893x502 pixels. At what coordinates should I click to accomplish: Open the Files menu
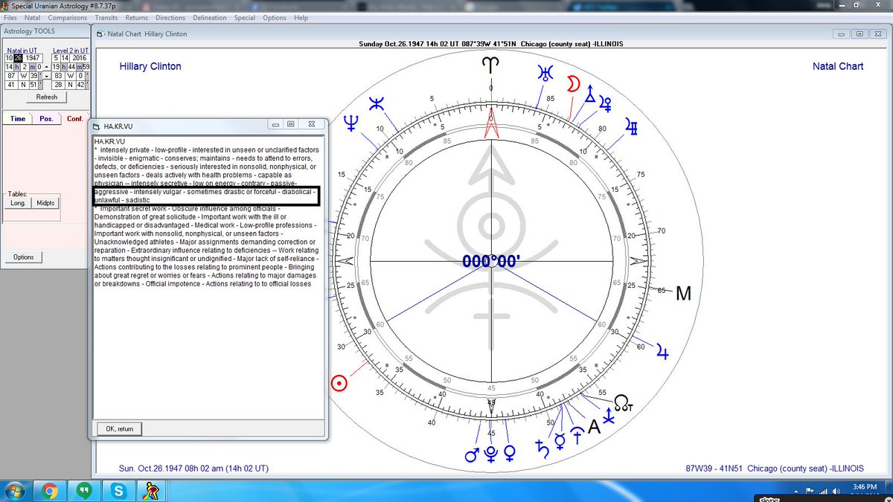tap(10, 17)
